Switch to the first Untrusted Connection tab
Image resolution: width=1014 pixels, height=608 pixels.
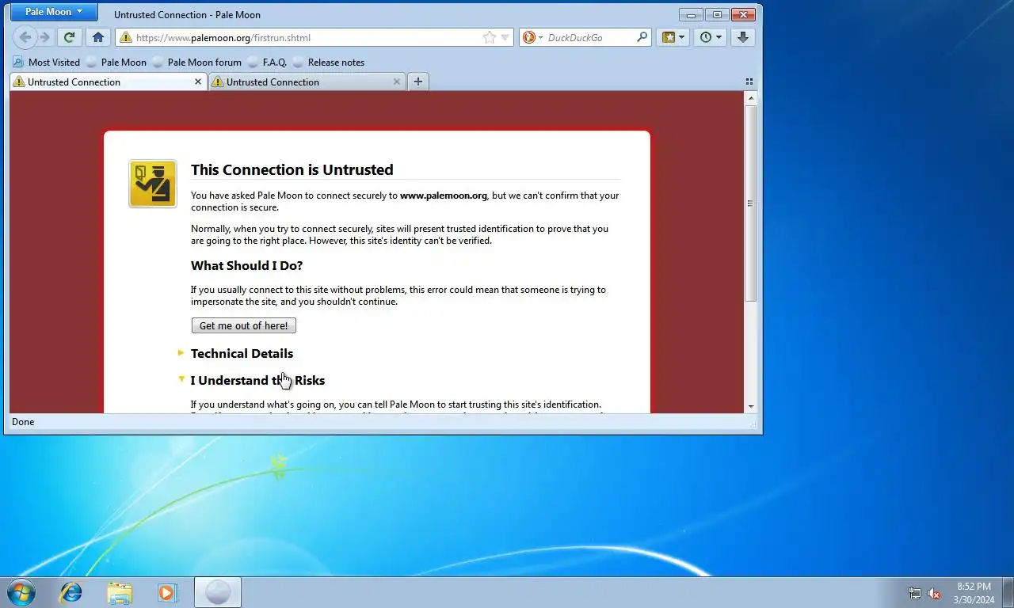[108, 82]
